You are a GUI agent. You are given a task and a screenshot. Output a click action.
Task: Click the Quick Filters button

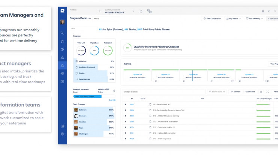pos(250,92)
